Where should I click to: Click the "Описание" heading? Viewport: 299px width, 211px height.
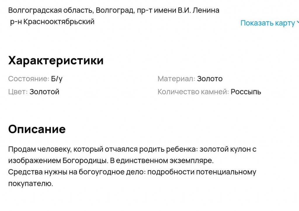point(37,129)
